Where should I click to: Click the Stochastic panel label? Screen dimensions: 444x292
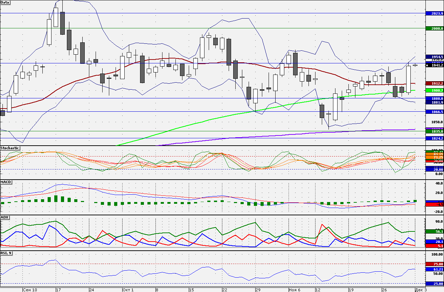pos(10,148)
